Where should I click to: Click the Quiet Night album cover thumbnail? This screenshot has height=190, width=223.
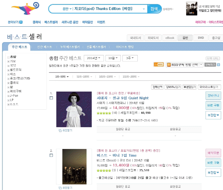pyautogui.click(x=74, y=109)
